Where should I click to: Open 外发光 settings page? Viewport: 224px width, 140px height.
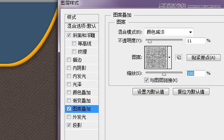click(x=80, y=117)
